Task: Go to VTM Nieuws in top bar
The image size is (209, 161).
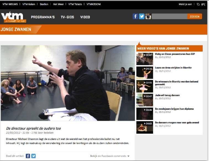Action: [10, 4]
